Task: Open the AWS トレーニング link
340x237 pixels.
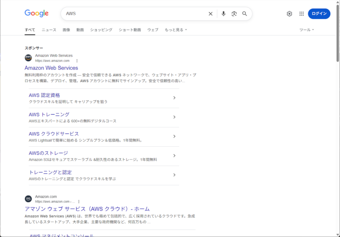Action: [49, 114]
